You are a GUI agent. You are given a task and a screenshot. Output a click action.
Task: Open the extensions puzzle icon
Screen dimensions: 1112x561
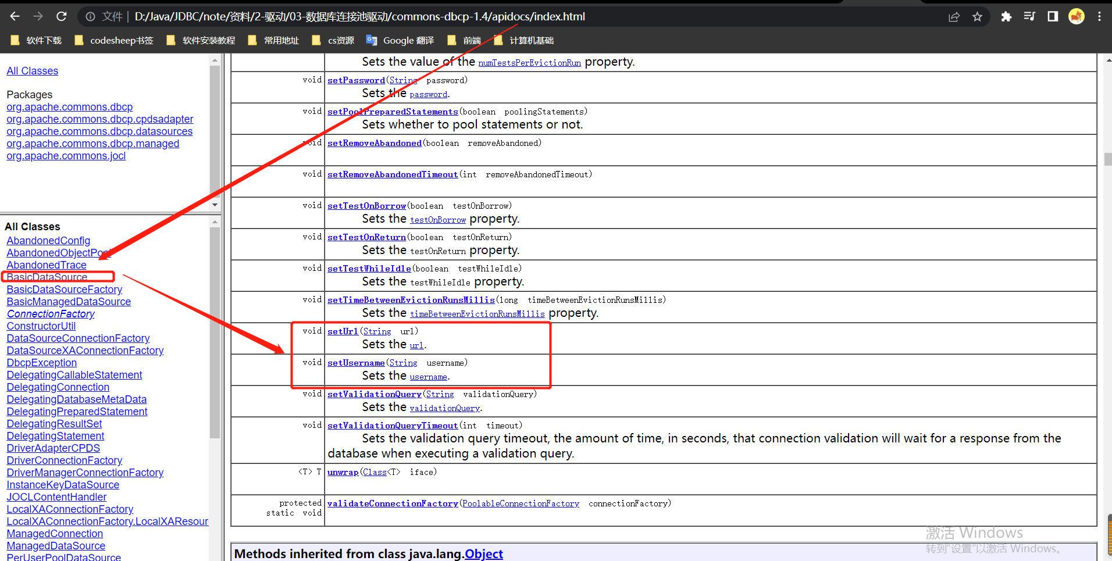coord(1006,17)
